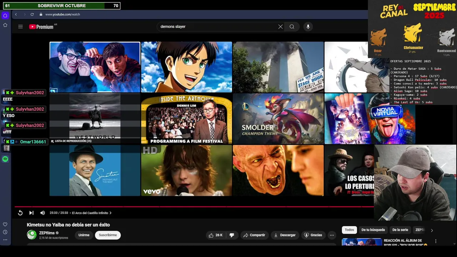Open the Los Casos suggested video thumbnail
This screenshot has width=457, height=257.
pyautogui.click(x=349, y=170)
